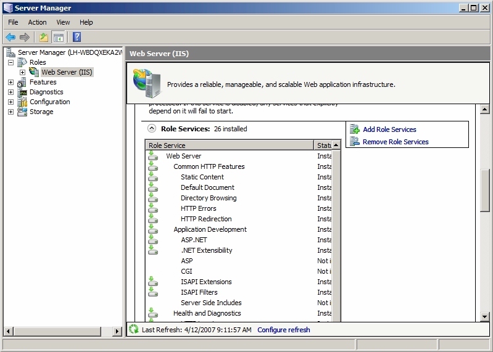The height and width of the screenshot is (352, 493).
Task: Select the .NET Extensibility row
Action: coord(239,250)
